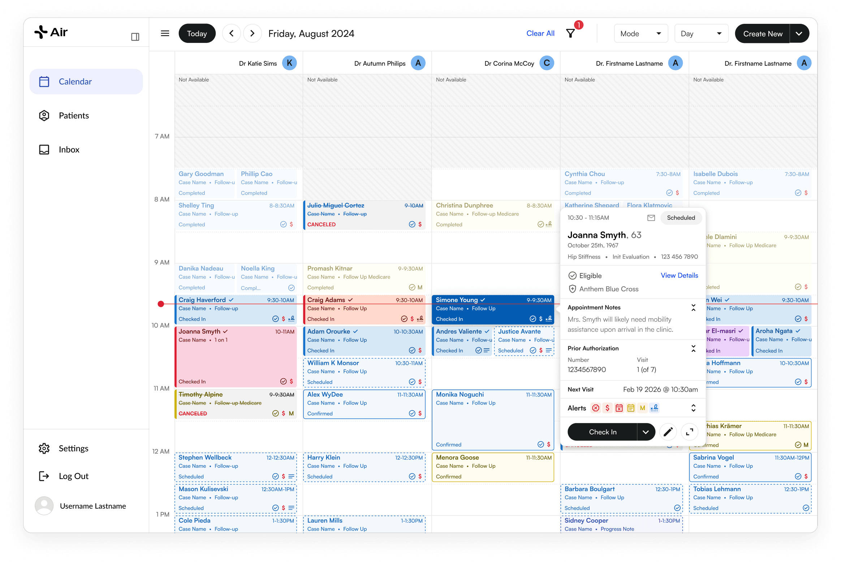Click the yellow M Medicare alert icon
The image size is (841, 562).
click(x=642, y=408)
